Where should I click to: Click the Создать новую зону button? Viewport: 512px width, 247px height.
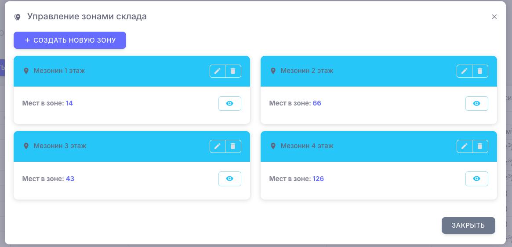(70, 40)
